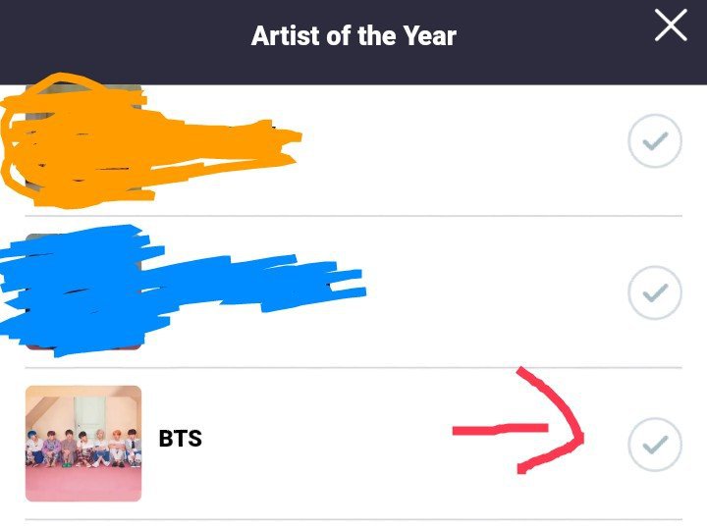This screenshot has width=707, height=528.
Task: Tick the checkmark for the blue-scribbled nominee
Action: (x=655, y=292)
